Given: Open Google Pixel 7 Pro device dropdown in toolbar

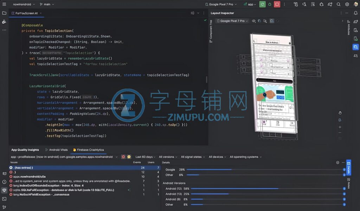Looking at the screenshot, I should click(221, 4).
